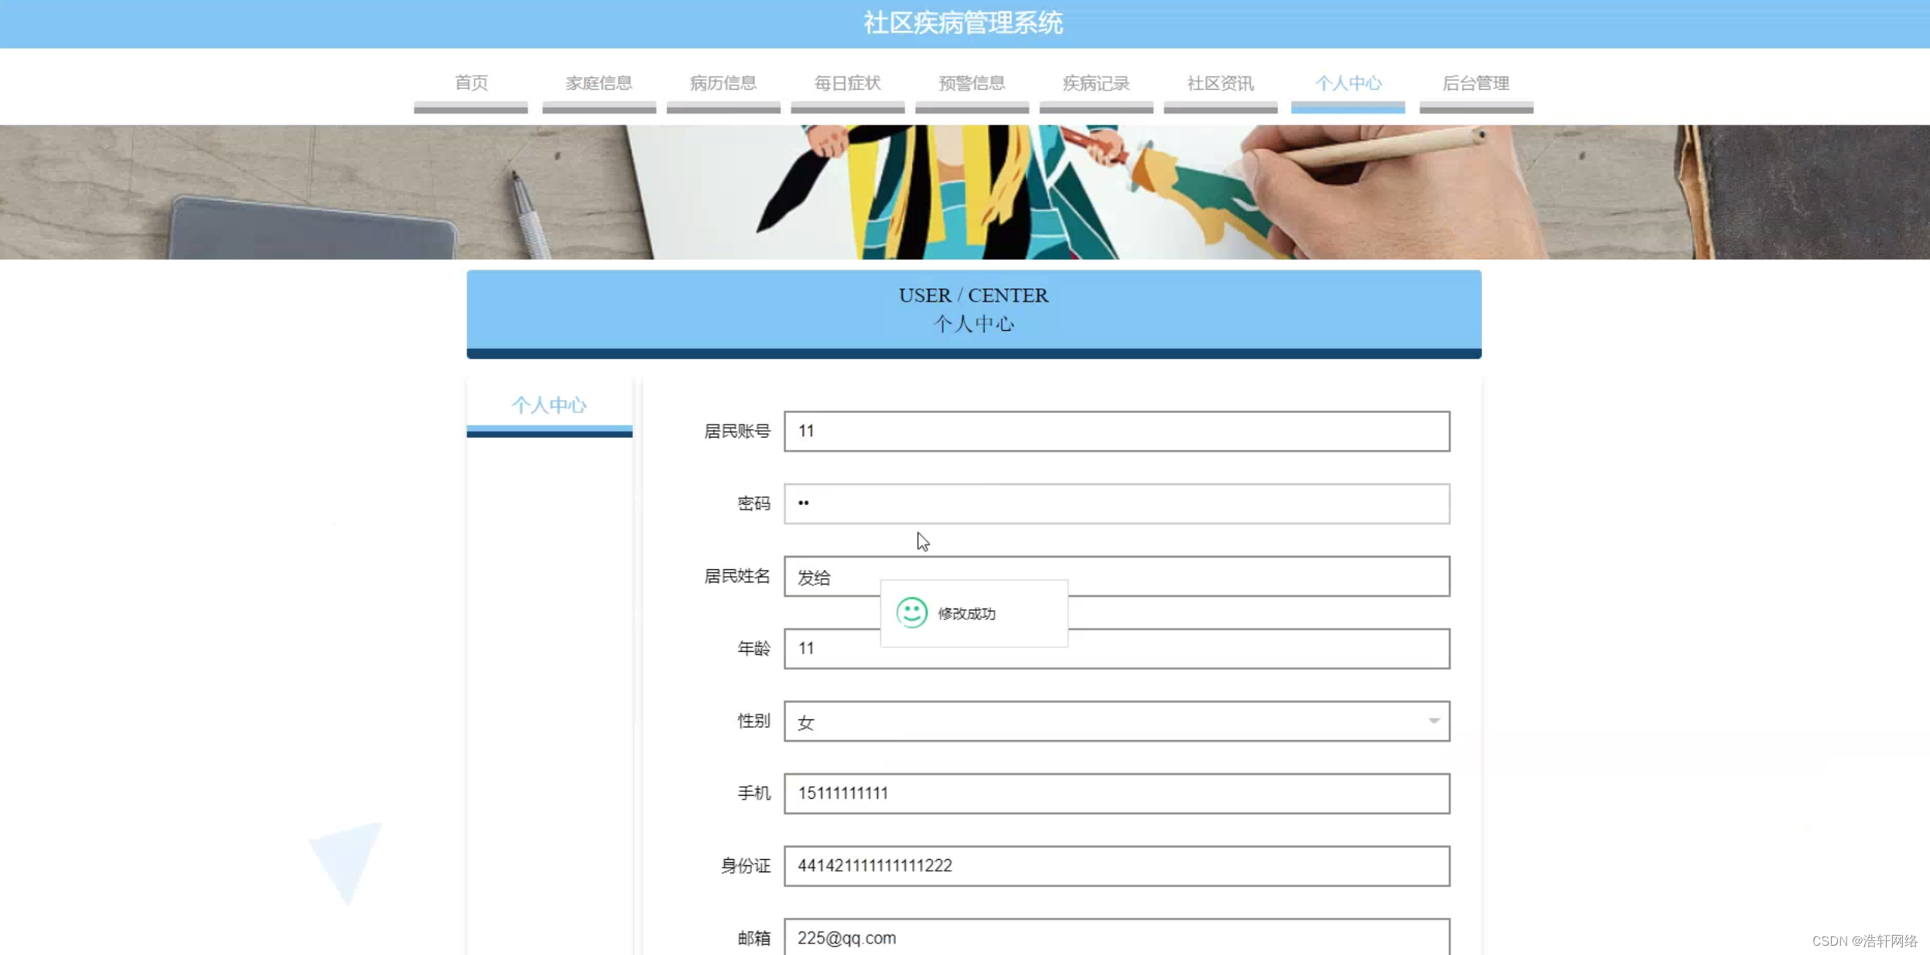Click inside the 居民账号 account field
Image resolution: width=1930 pixels, height=955 pixels.
point(1116,431)
